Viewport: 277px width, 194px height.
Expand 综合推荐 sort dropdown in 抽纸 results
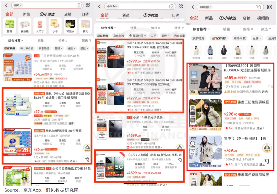[16, 40]
